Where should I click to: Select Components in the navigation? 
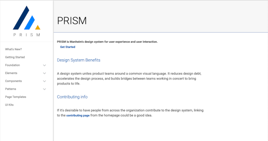point(13,81)
